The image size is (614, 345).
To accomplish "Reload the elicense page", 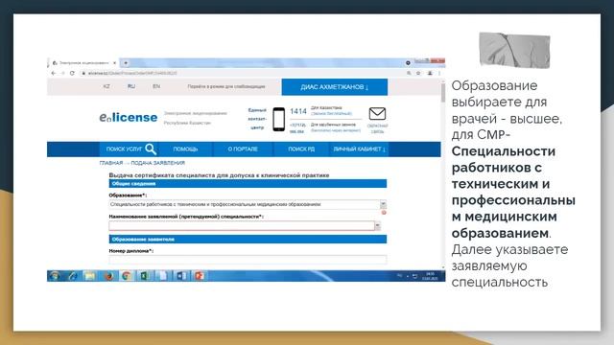I will point(72,73).
